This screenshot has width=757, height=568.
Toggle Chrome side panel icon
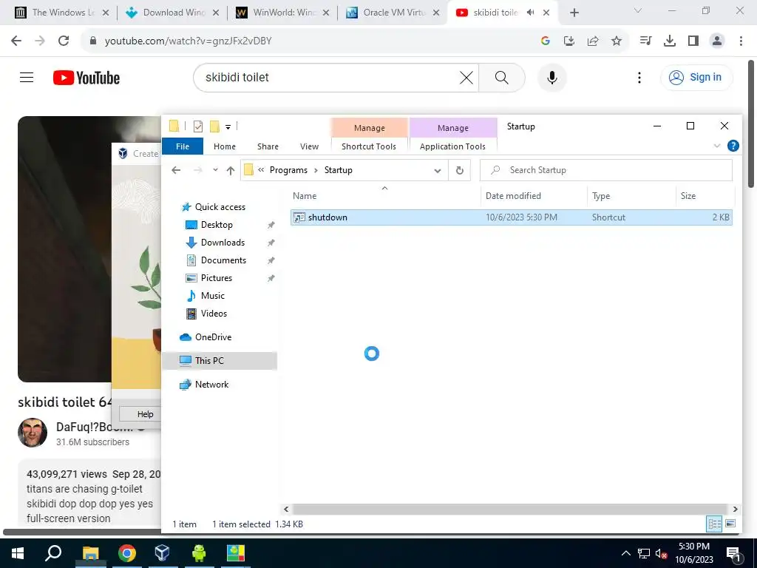pos(693,41)
